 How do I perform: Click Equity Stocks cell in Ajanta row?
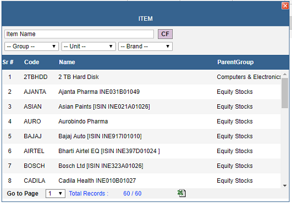[235, 92]
